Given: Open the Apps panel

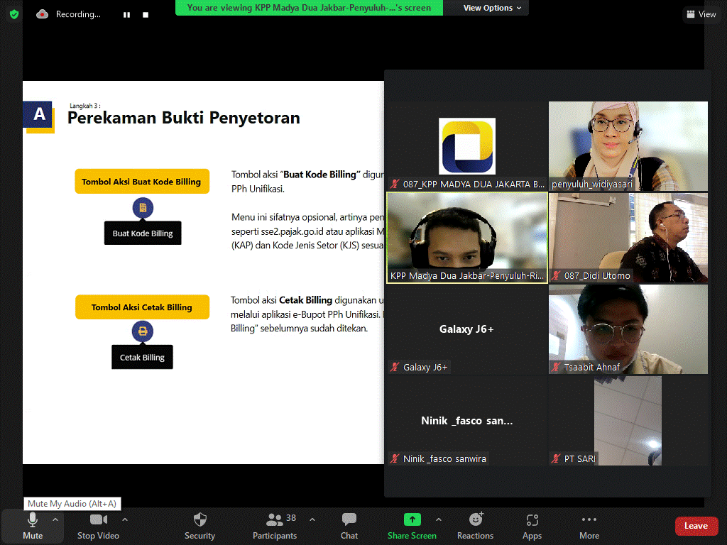Looking at the screenshot, I should (x=532, y=526).
